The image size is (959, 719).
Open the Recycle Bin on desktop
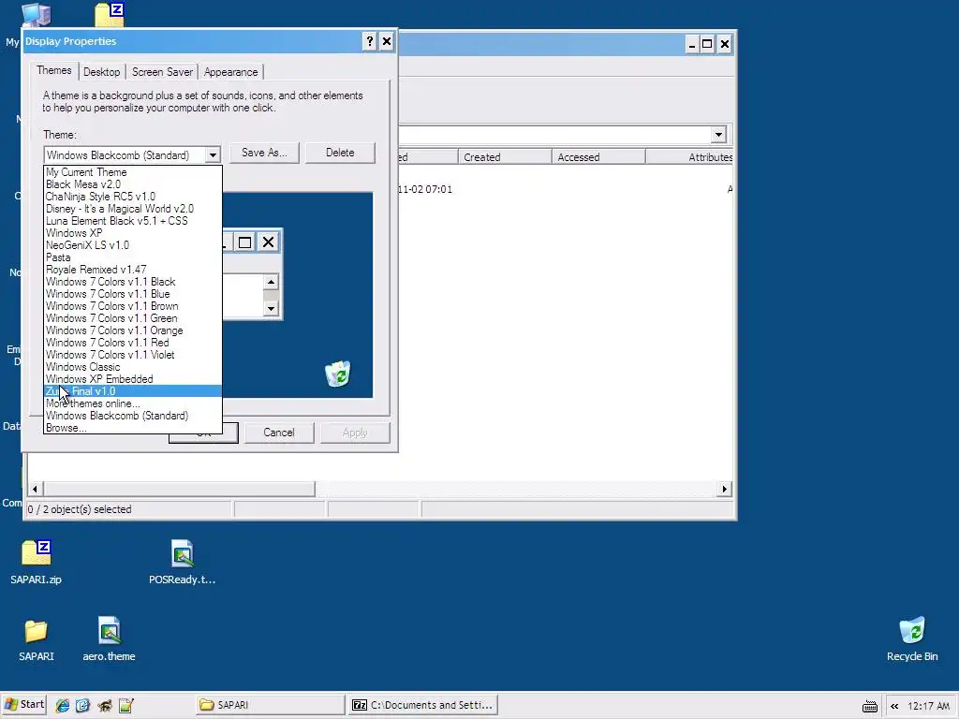pyautogui.click(x=912, y=639)
